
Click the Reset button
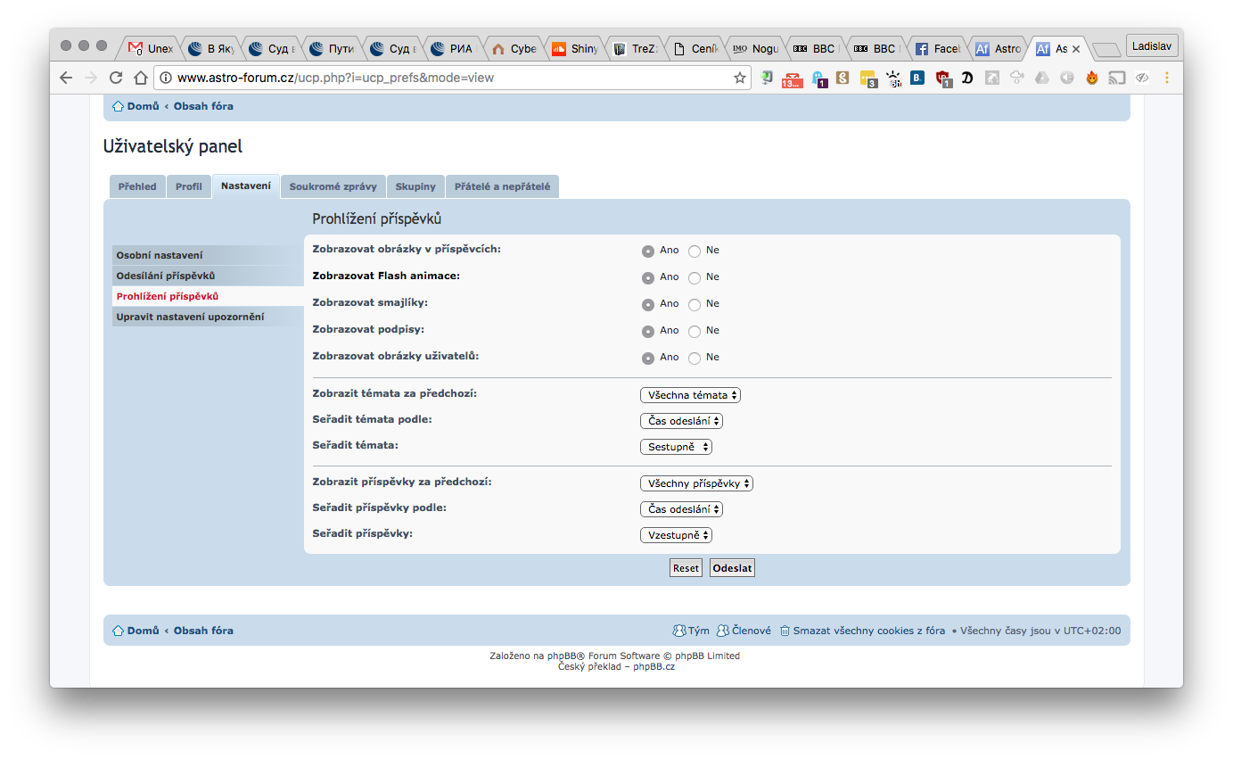point(686,568)
